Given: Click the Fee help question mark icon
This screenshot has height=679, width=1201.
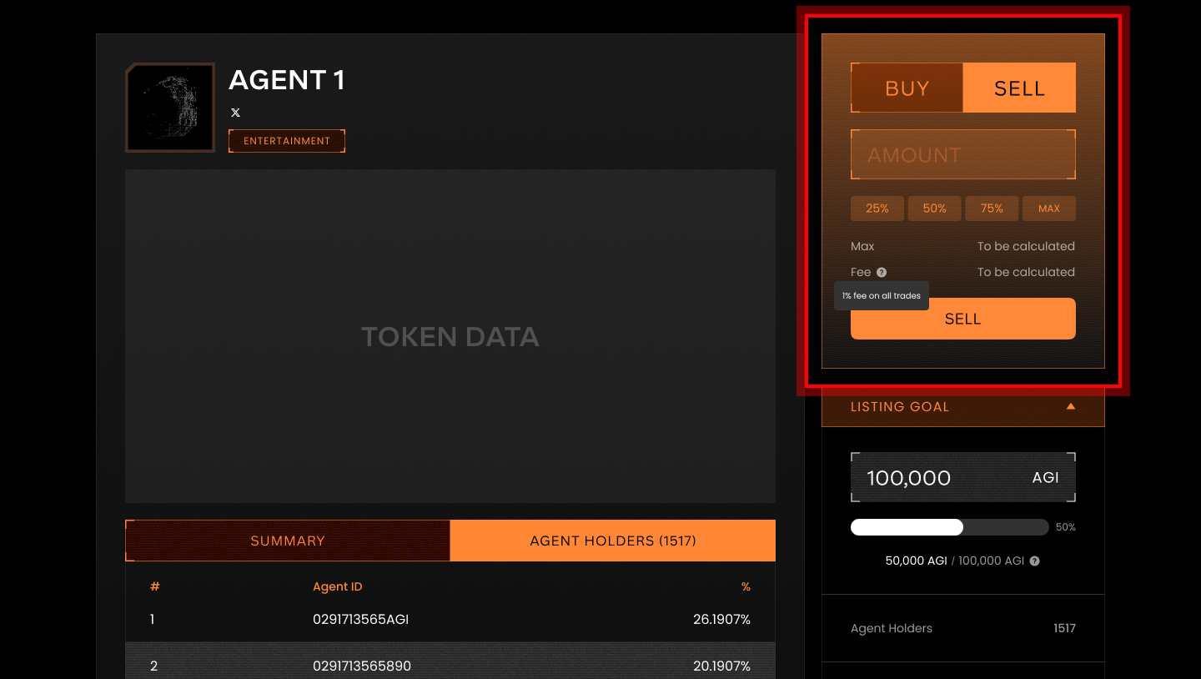Looking at the screenshot, I should pyautogui.click(x=882, y=272).
